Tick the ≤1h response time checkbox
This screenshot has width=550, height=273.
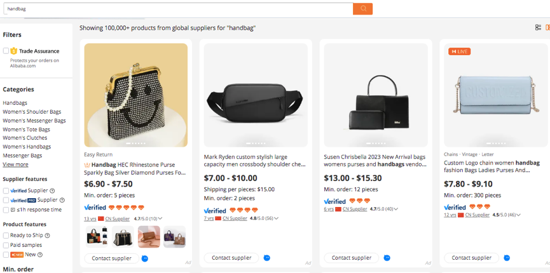6,210
